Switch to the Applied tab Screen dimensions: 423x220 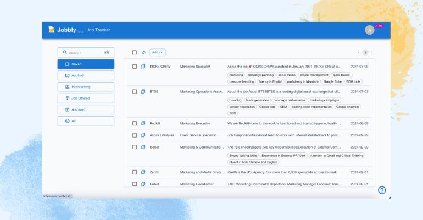[x=86, y=75]
